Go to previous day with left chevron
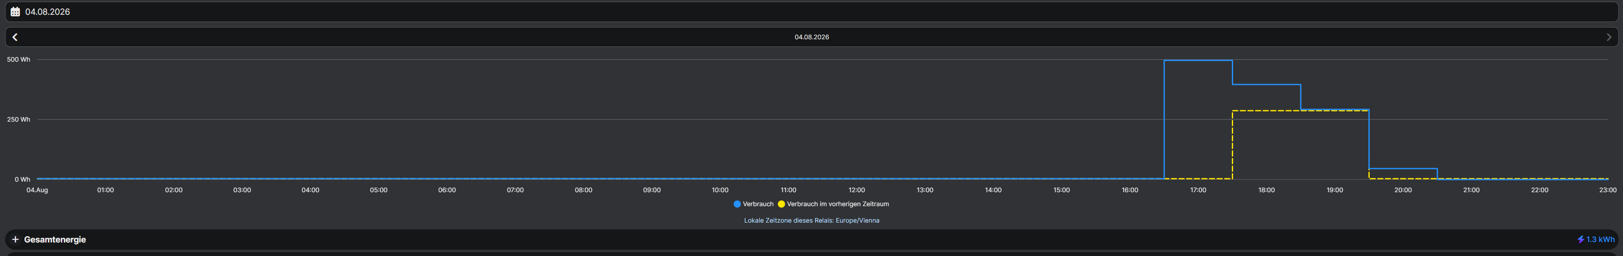 point(15,37)
